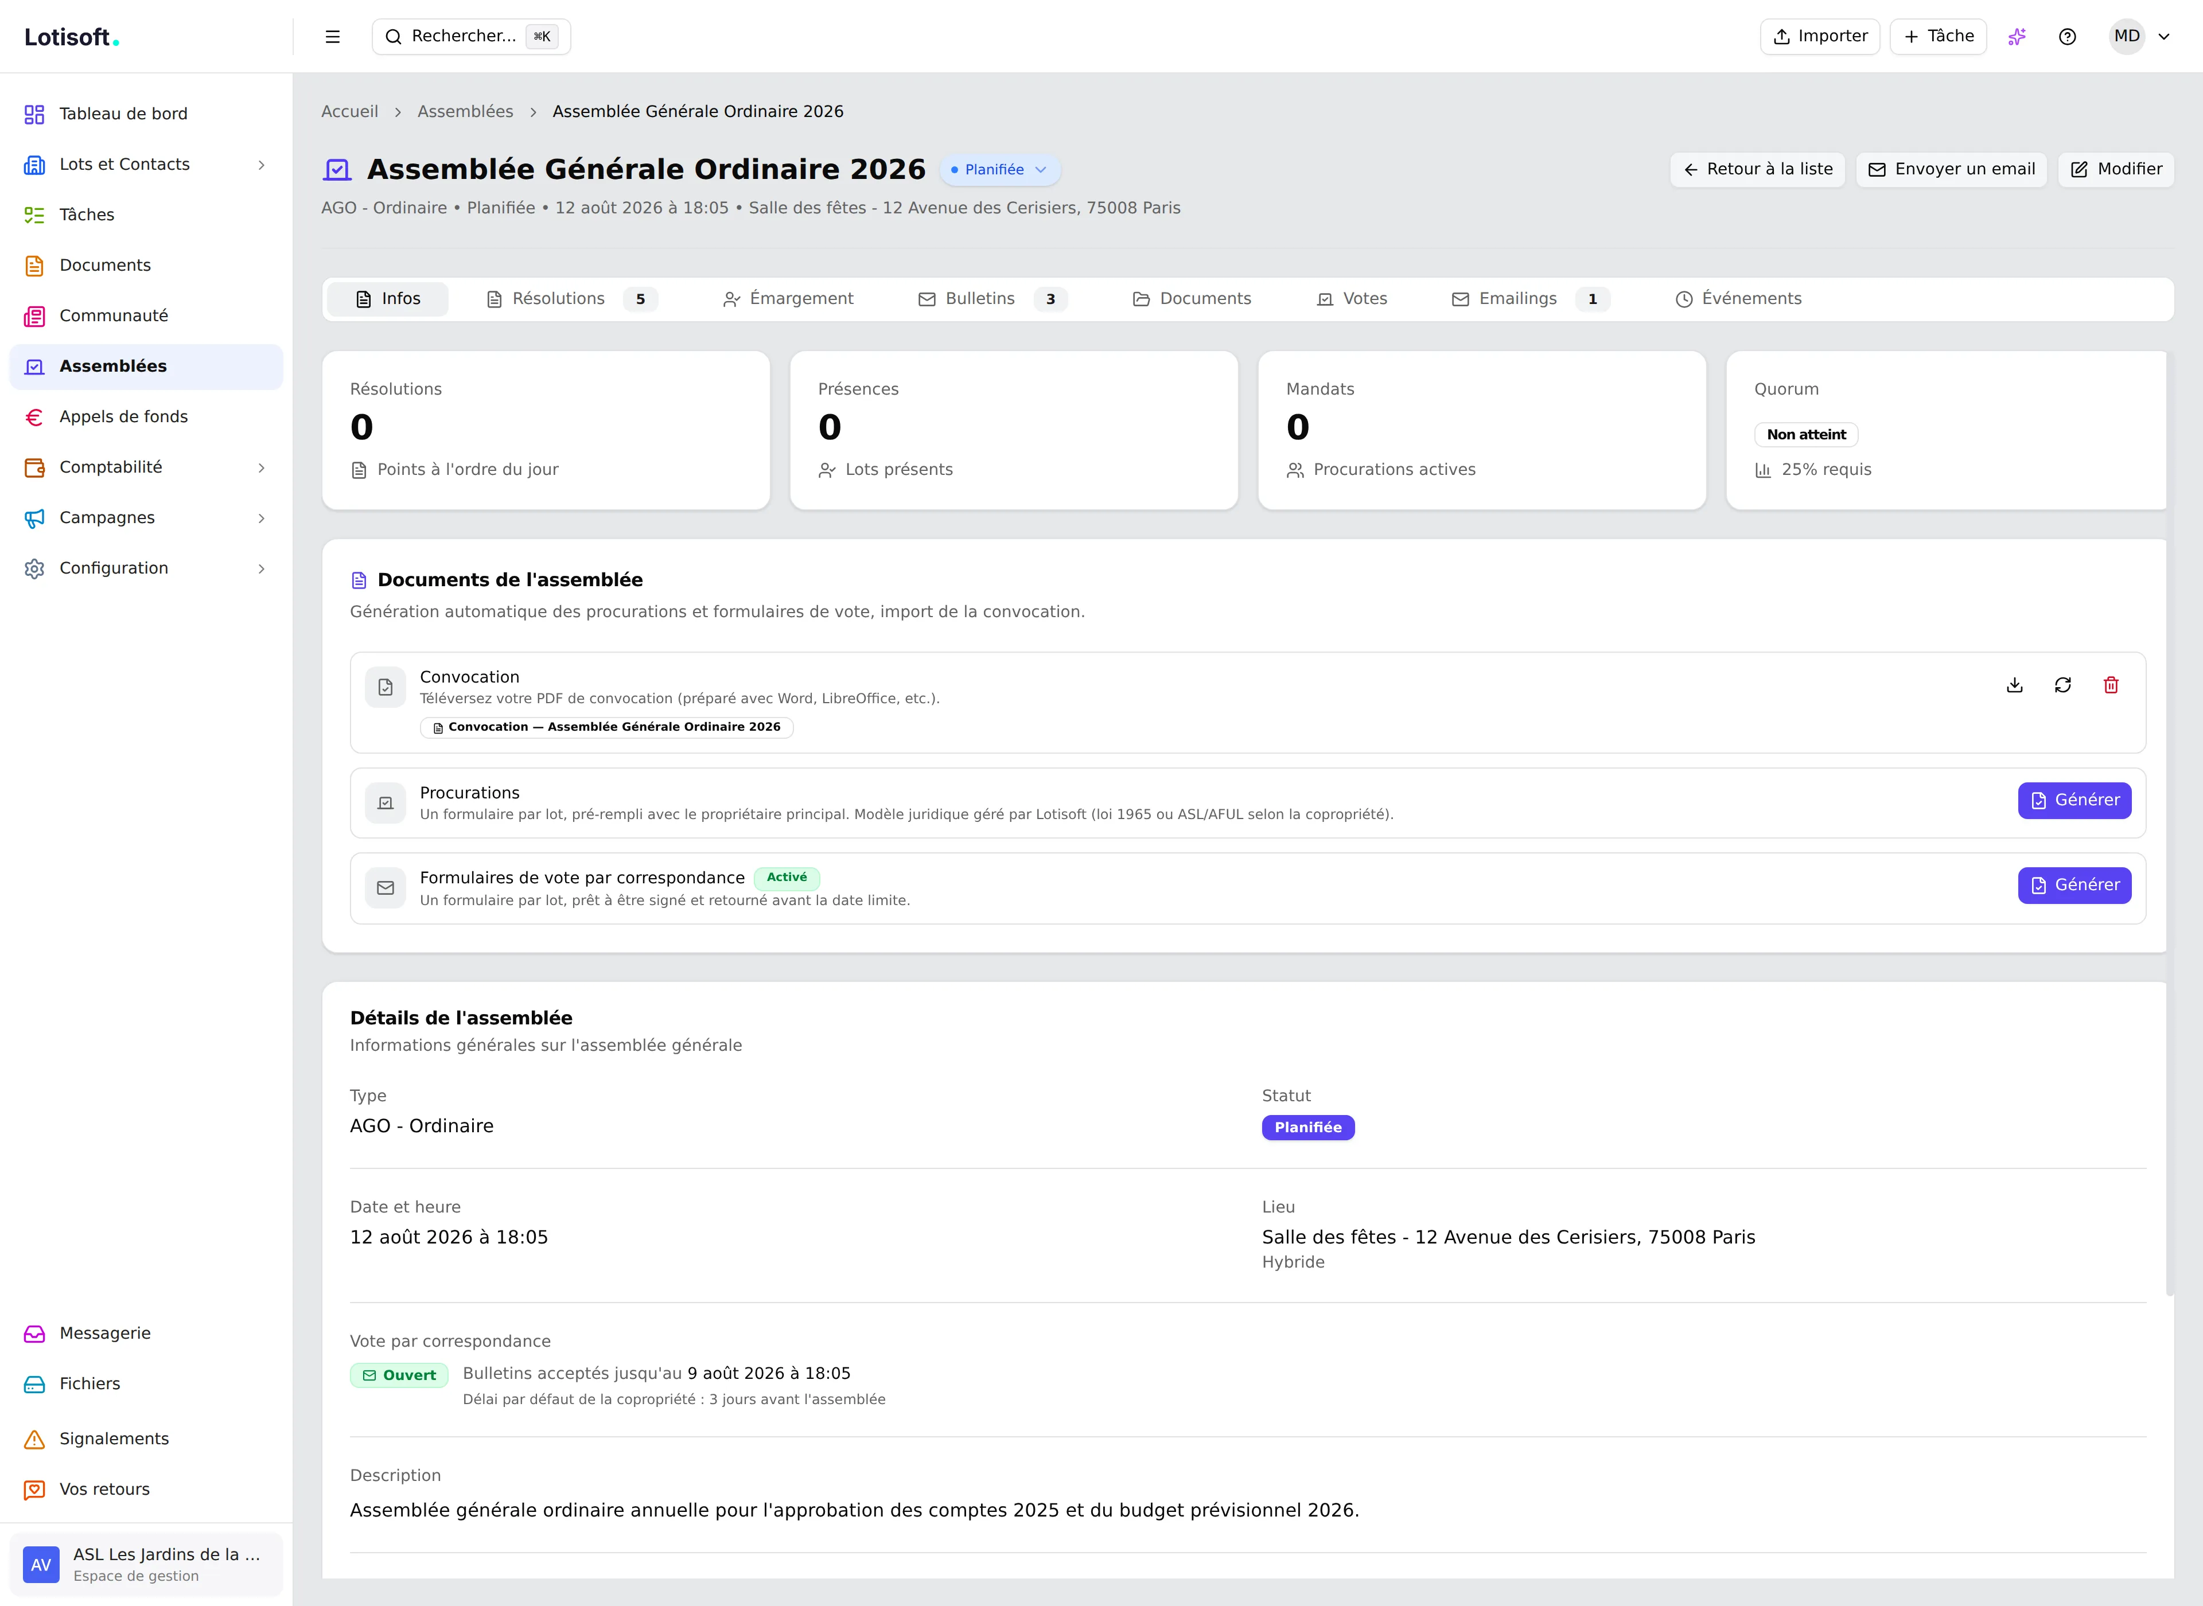The width and height of the screenshot is (2203, 1606).
Task: Click the Planifiée badge under Statut
Action: 1309,1128
